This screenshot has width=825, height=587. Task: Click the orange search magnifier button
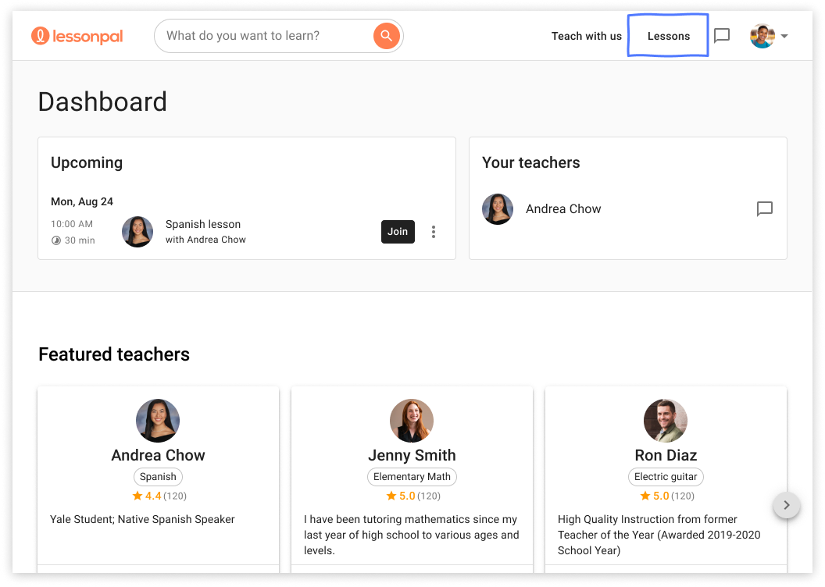386,36
